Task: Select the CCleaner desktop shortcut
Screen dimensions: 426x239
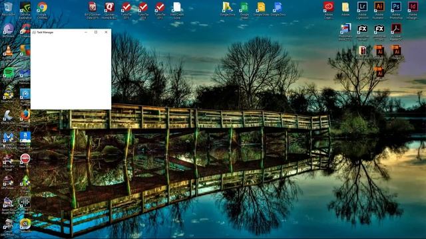Action: click(25, 29)
